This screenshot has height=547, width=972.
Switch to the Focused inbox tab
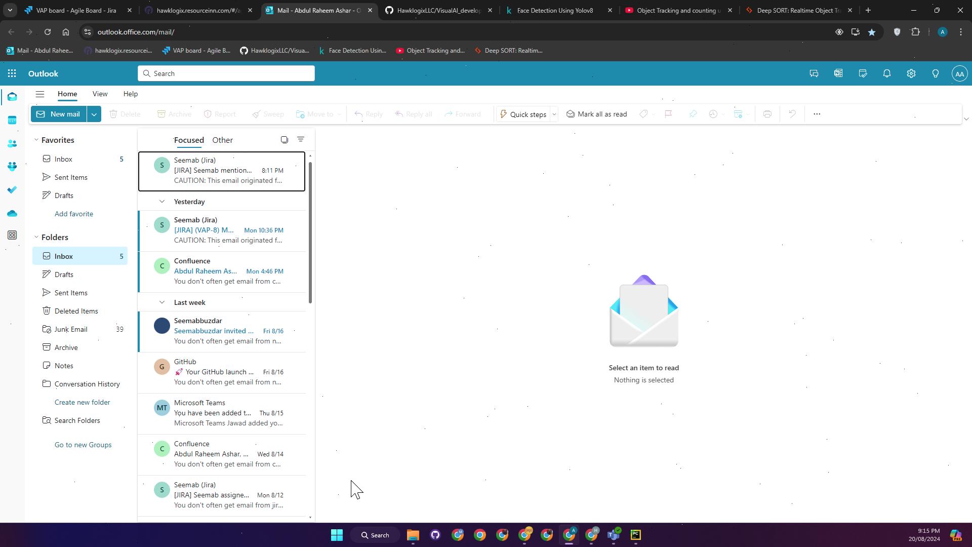click(x=188, y=140)
